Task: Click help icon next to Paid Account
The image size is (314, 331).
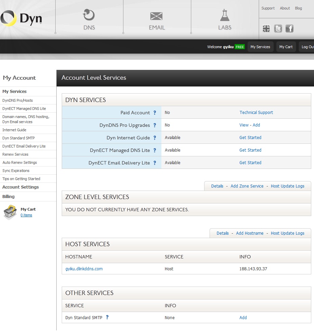Action: tap(155, 113)
